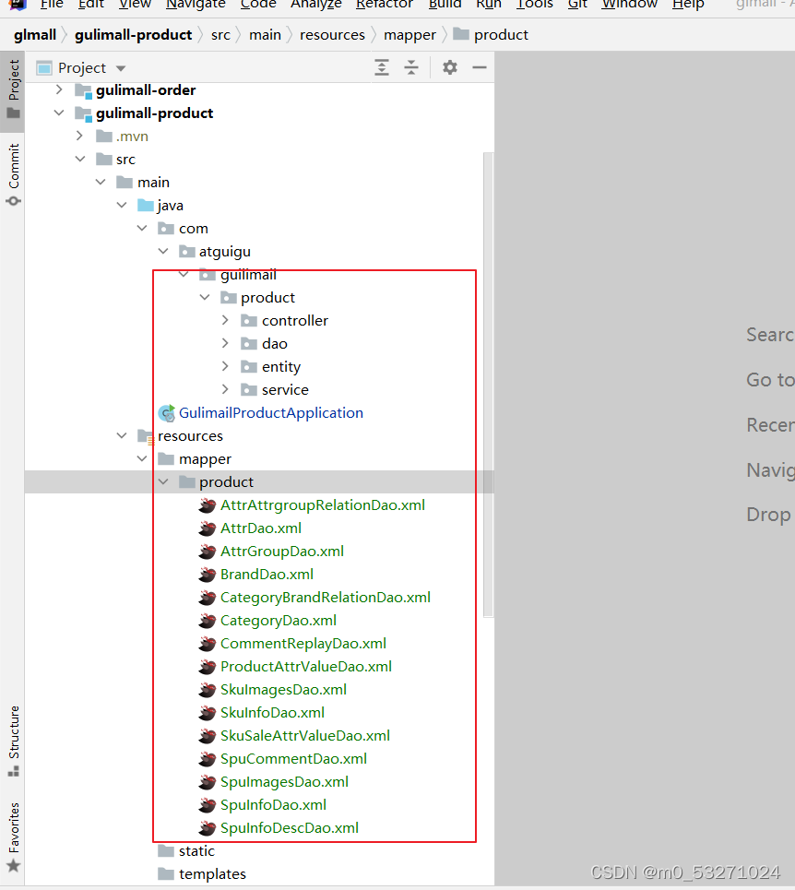Expand the dao package
The width and height of the screenshot is (795, 890).
225,343
